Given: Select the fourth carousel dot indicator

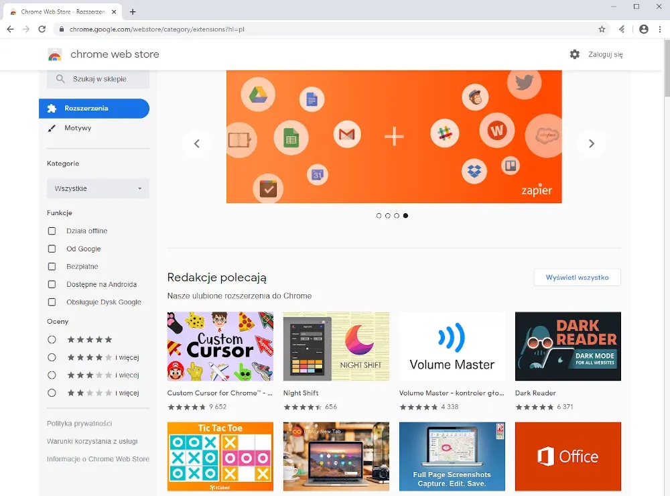Looking at the screenshot, I should [405, 215].
